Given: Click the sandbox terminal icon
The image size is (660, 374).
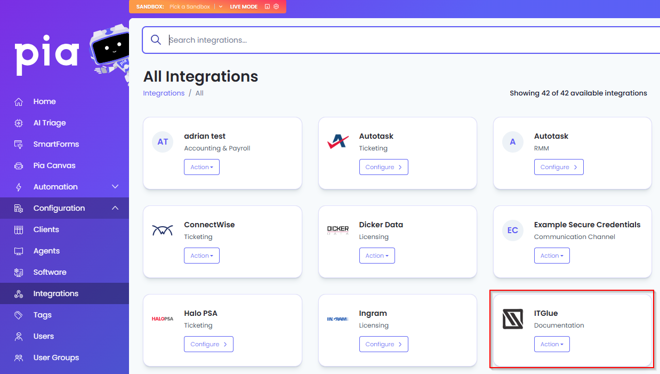Looking at the screenshot, I should coord(267,7).
